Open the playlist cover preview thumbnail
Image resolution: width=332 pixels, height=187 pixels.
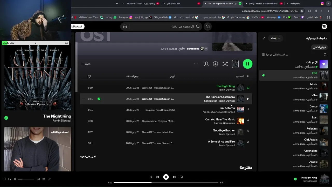point(235,64)
